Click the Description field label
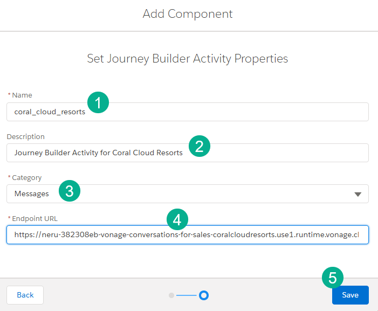Image resolution: width=378 pixels, height=311 pixels. click(25, 136)
